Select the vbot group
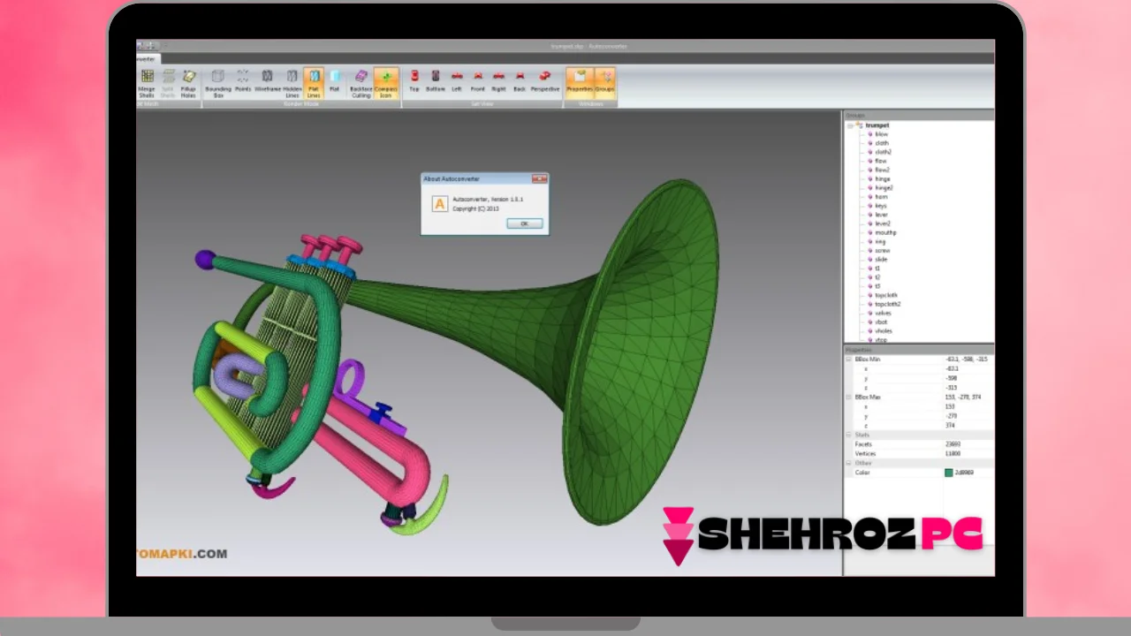Screen dimensions: 1131x636 881,322
